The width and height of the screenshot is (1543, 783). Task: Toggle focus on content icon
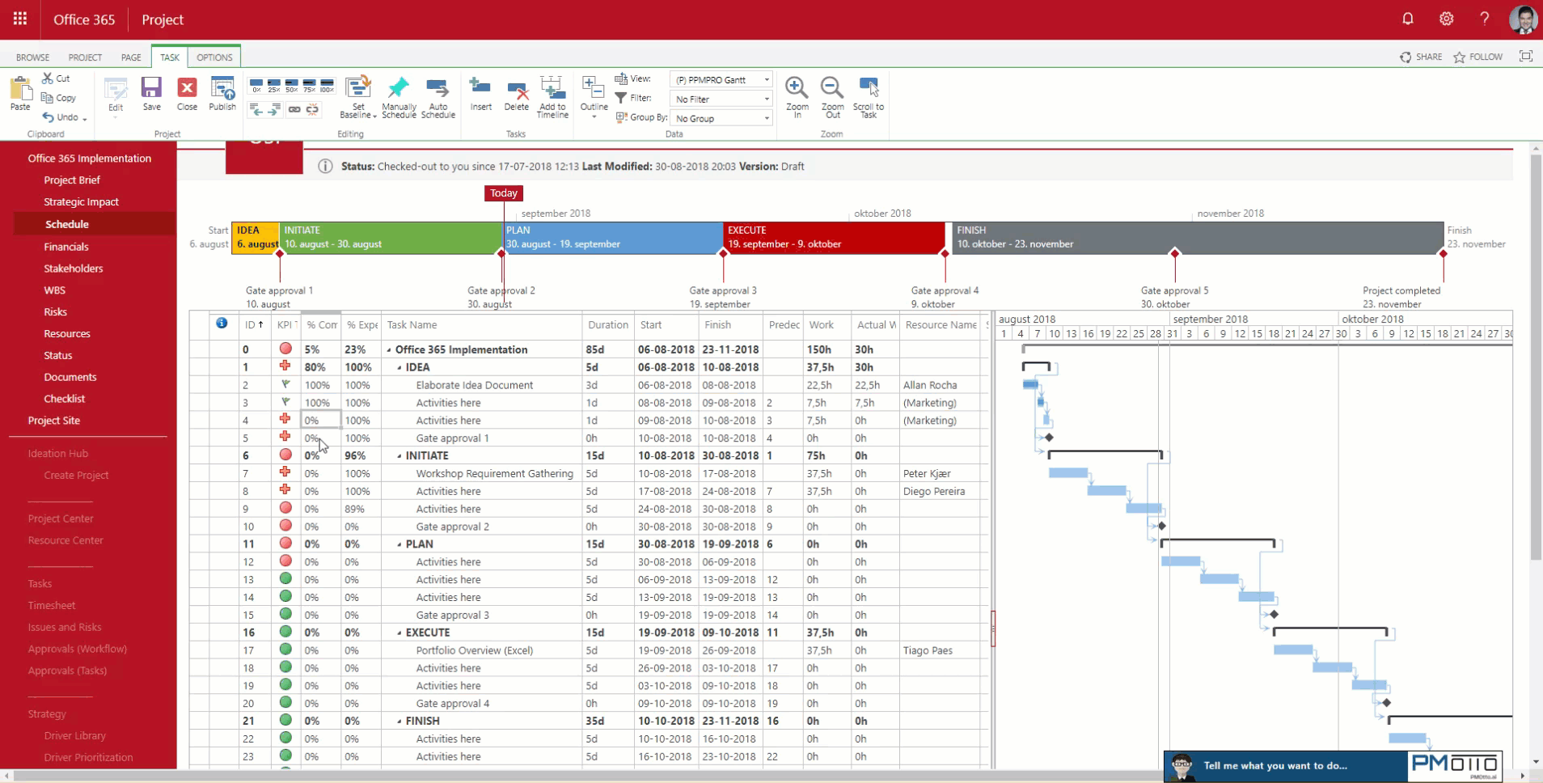tap(1526, 57)
